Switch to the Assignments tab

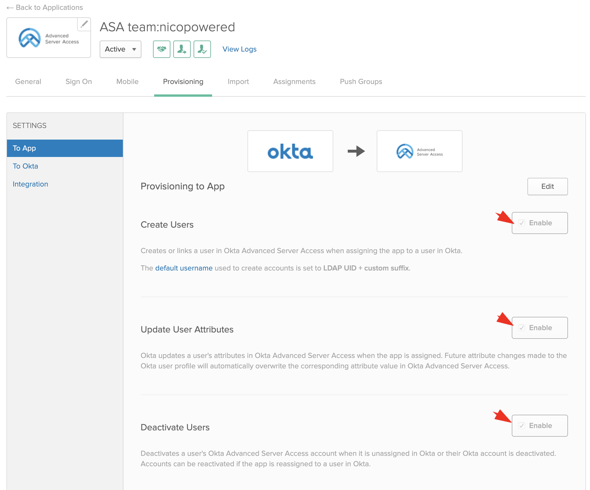pyautogui.click(x=294, y=82)
